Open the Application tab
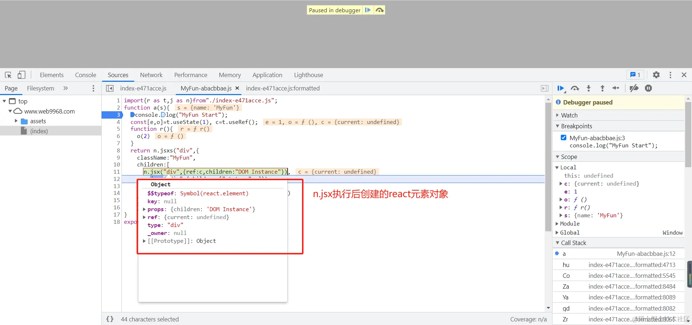The image size is (692, 325). coord(267,75)
